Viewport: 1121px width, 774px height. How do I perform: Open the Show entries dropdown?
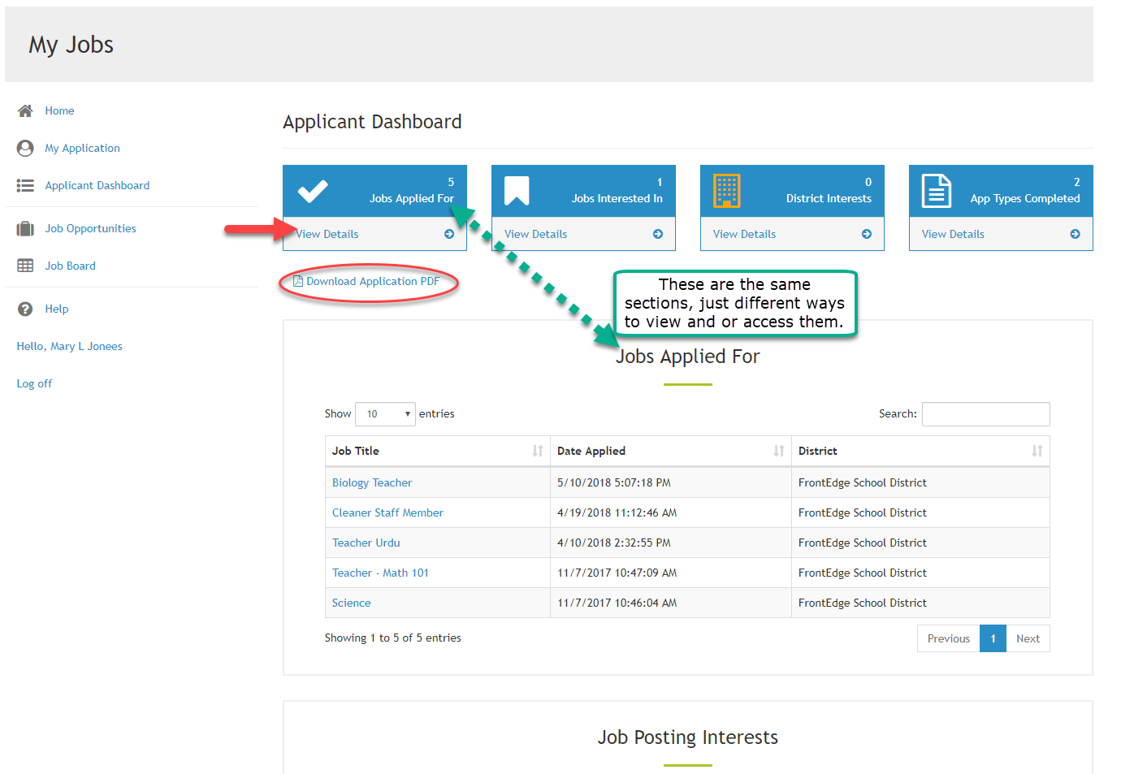385,413
